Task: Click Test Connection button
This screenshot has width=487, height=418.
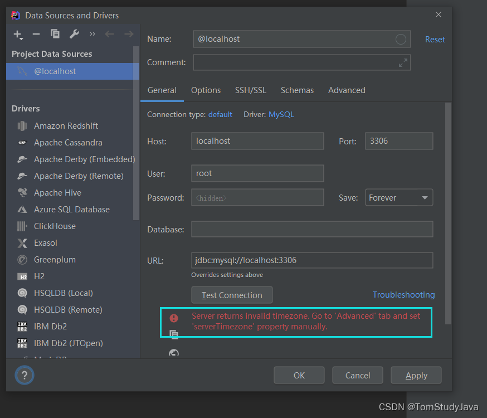Action: click(232, 295)
